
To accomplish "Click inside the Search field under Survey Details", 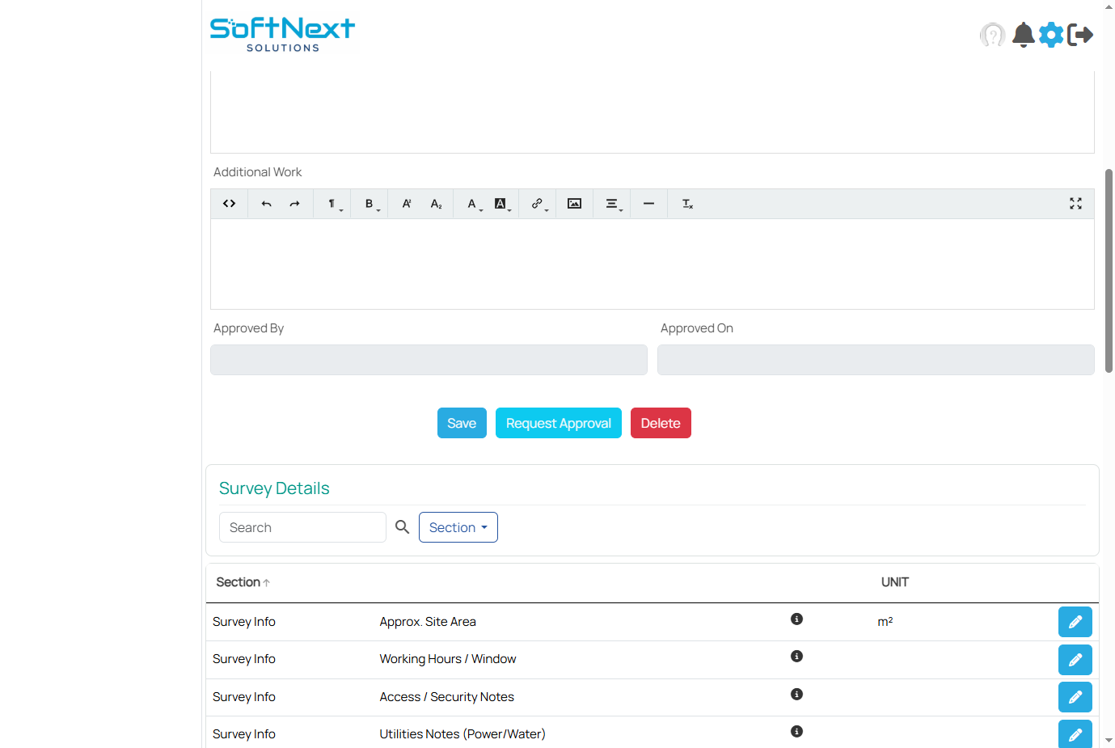I will tap(302, 526).
